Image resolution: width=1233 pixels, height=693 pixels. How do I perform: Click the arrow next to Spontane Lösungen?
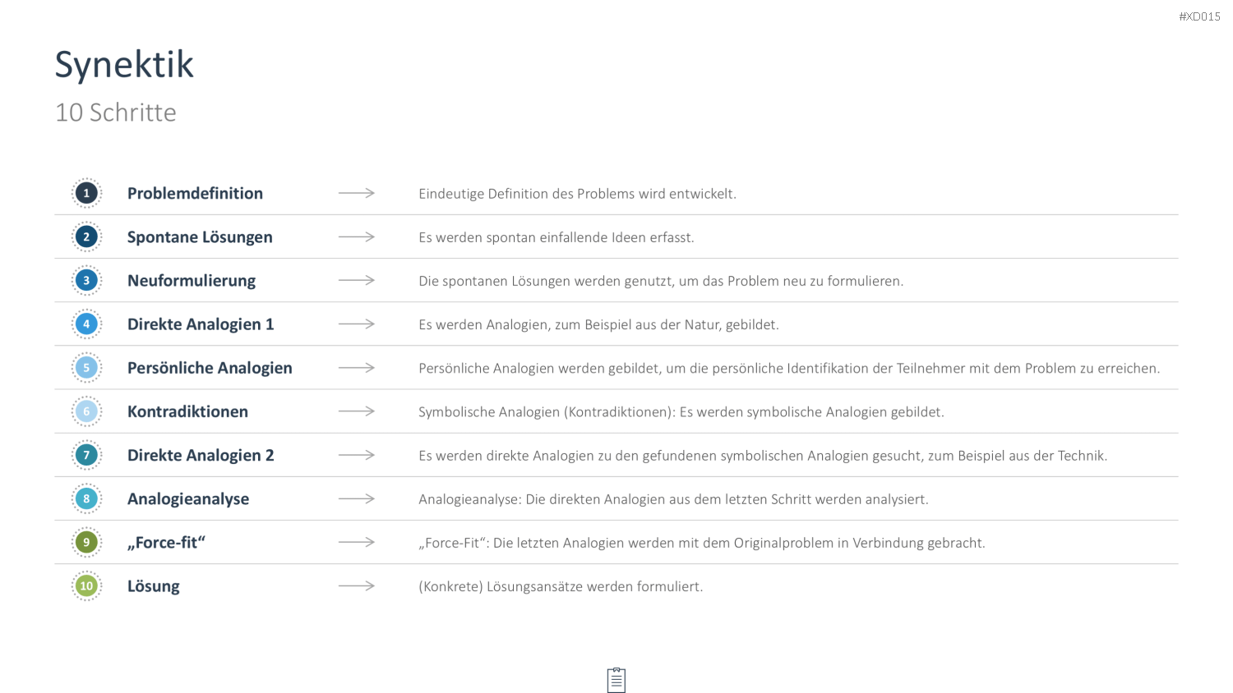tap(357, 236)
